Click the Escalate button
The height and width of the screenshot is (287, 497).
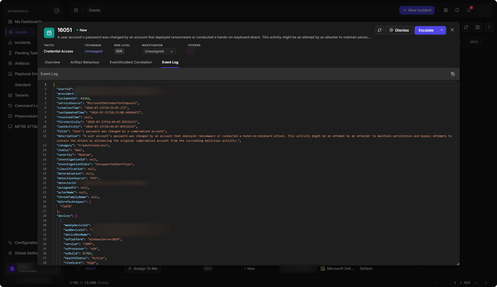(426, 30)
